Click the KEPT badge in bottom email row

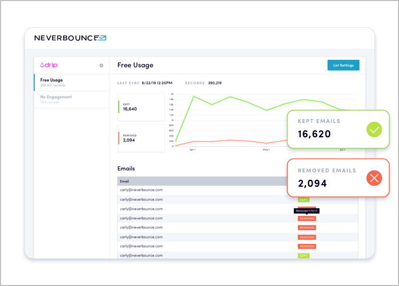[304, 256]
